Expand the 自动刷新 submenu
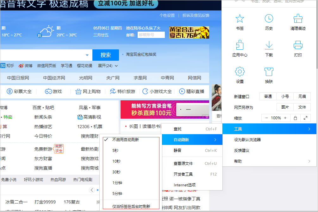 pyautogui.click(x=192, y=140)
